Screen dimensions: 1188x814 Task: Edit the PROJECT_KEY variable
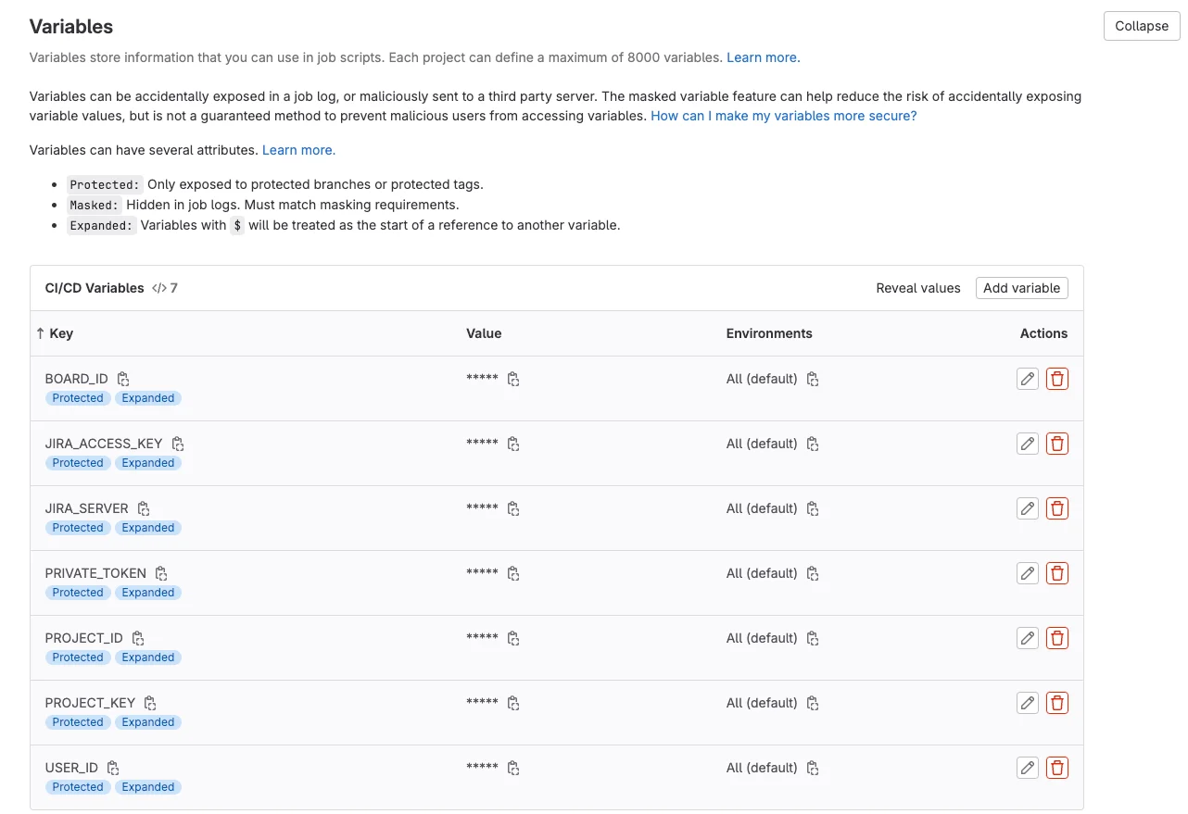pyautogui.click(x=1027, y=702)
